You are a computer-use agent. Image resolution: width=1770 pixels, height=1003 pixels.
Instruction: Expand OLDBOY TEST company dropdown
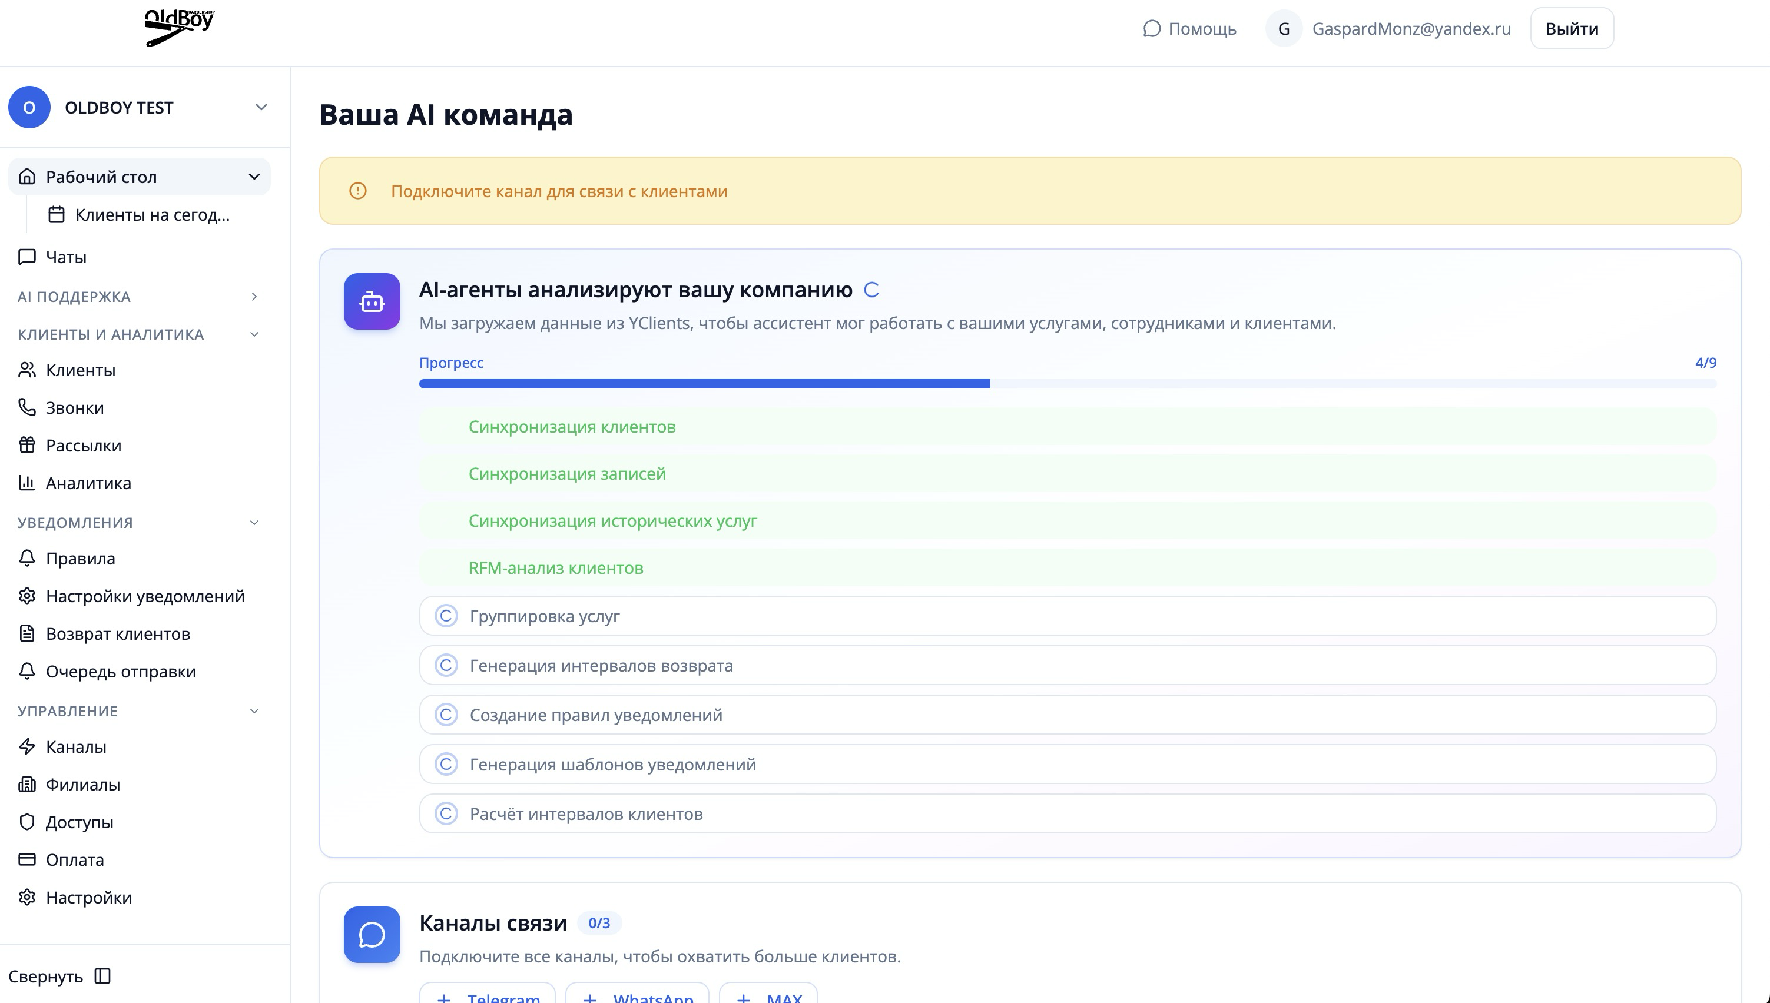(x=261, y=108)
